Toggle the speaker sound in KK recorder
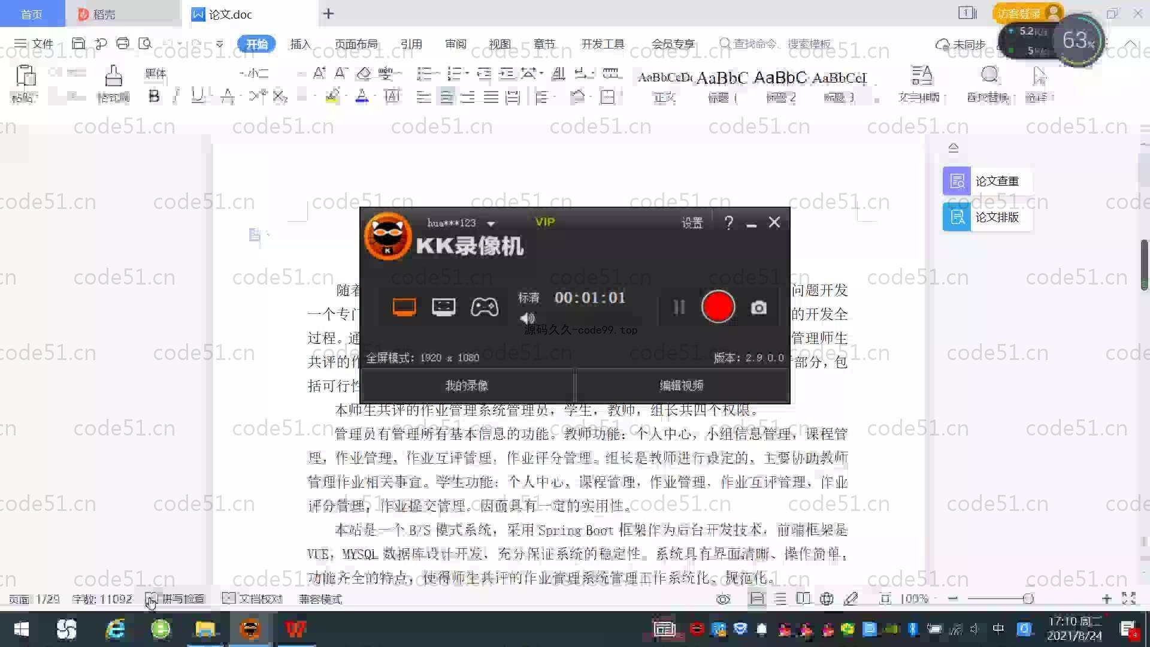This screenshot has width=1150, height=647. point(527,318)
